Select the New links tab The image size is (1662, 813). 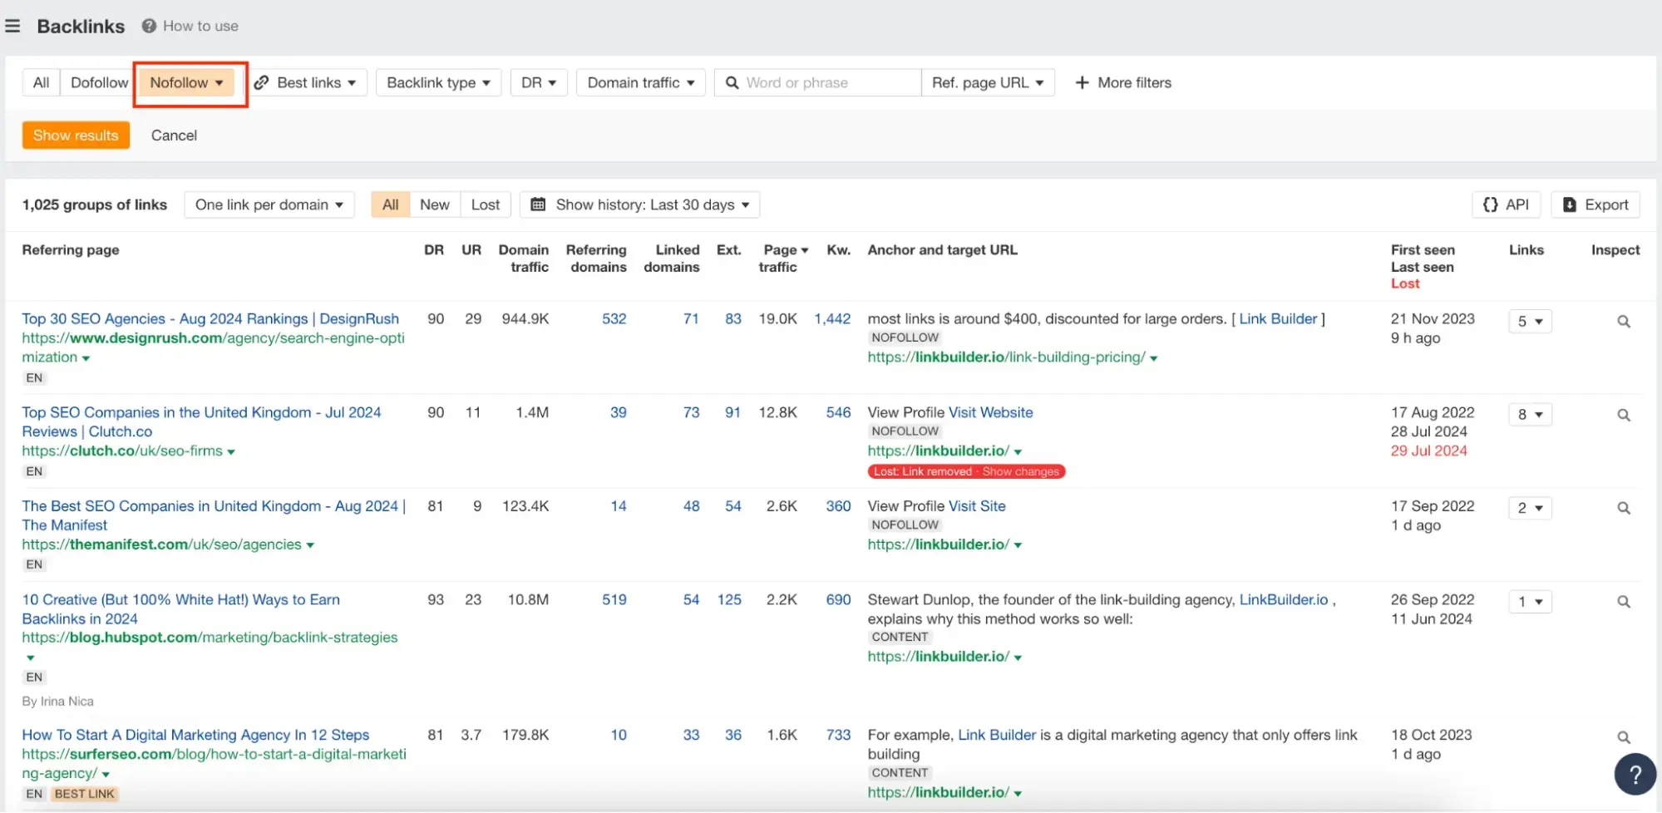click(x=434, y=204)
